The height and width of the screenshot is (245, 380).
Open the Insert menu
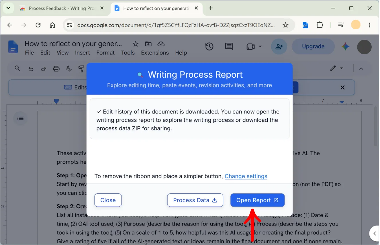click(x=83, y=53)
